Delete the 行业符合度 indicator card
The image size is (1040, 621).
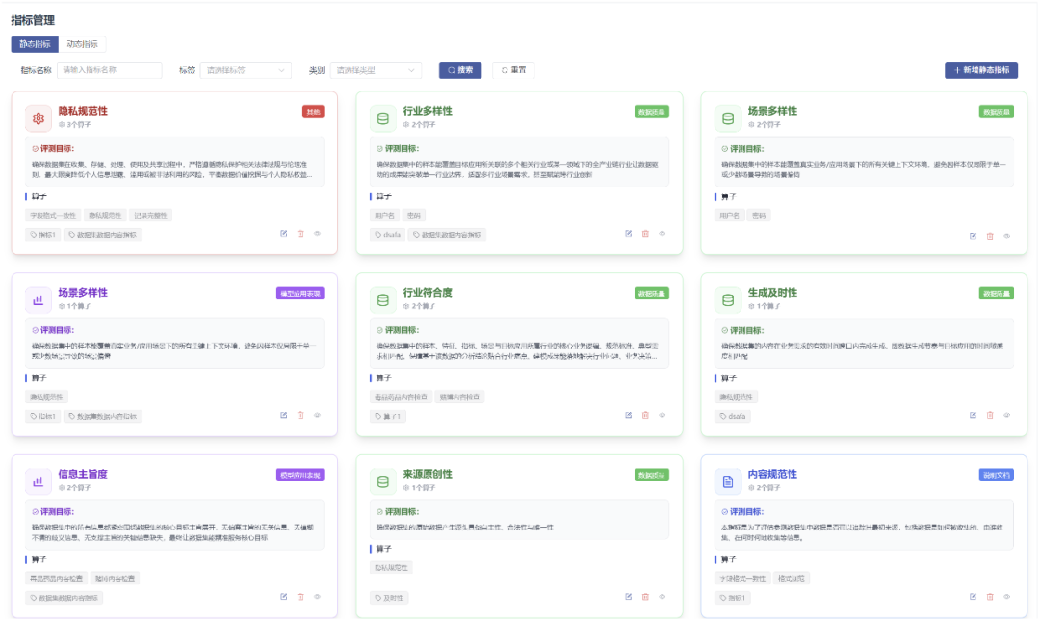pyautogui.click(x=645, y=415)
